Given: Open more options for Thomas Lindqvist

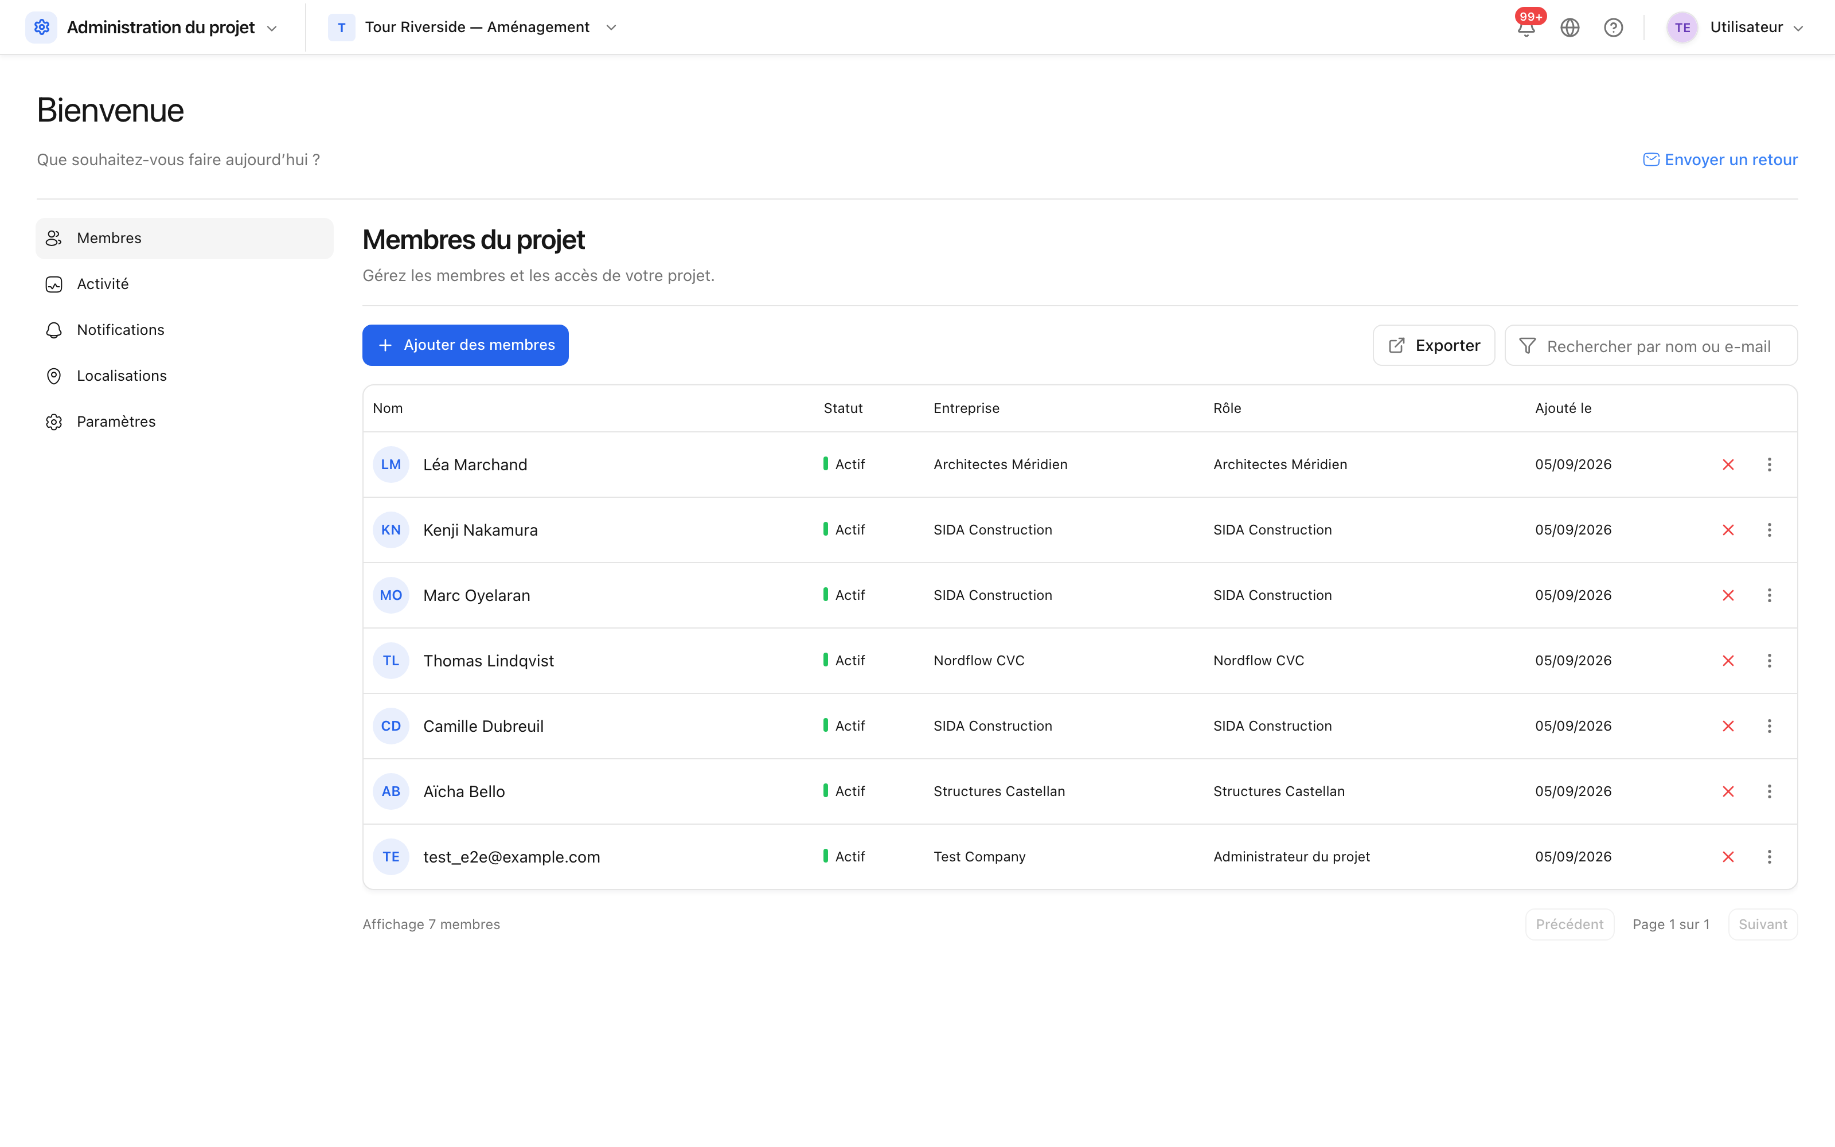Looking at the screenshot, I should [1769, 661].
